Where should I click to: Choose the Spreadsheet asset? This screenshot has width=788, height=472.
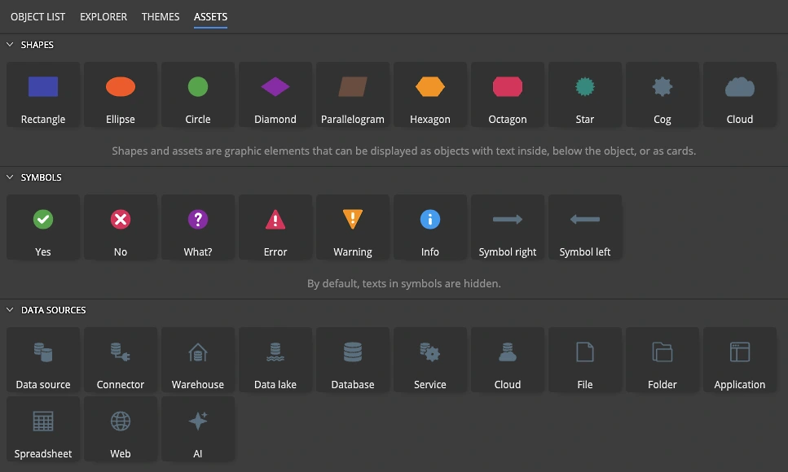click(x=43, y=429)
